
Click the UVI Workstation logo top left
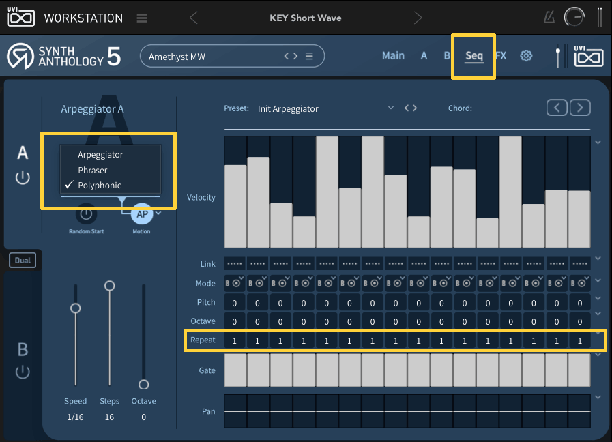[x=21, y=16]
